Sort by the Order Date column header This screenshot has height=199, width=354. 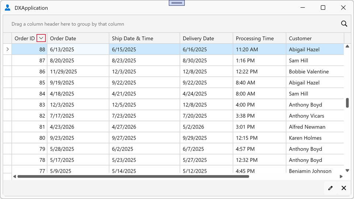click(78, 38)
